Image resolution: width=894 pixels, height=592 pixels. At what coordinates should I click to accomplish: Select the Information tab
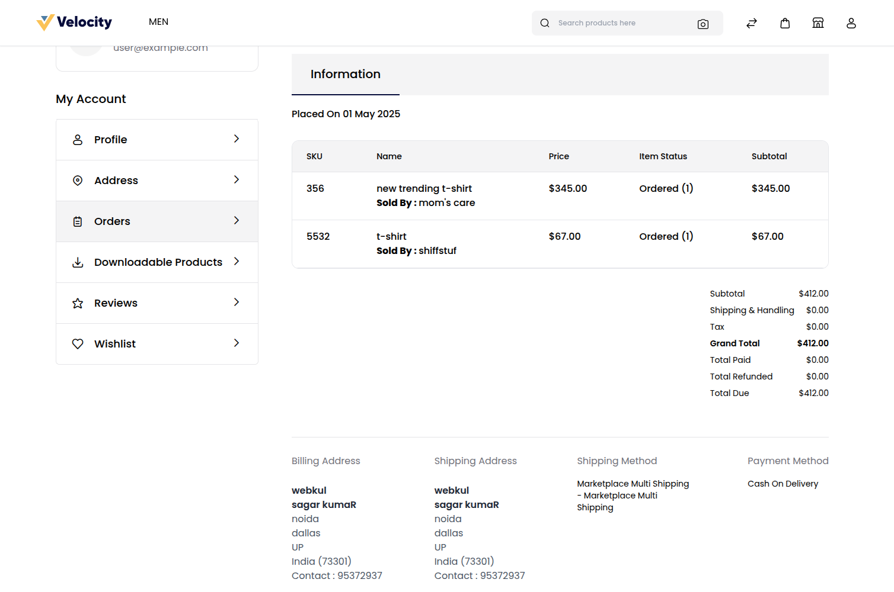pyautogui.click(x=346, y=75)
